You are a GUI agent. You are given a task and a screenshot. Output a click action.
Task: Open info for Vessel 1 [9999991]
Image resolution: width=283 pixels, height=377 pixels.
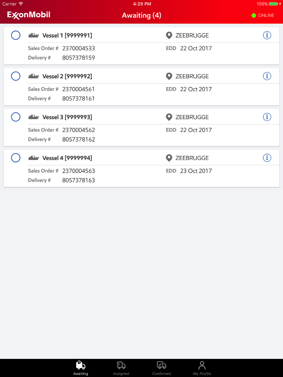coord(267,35)
